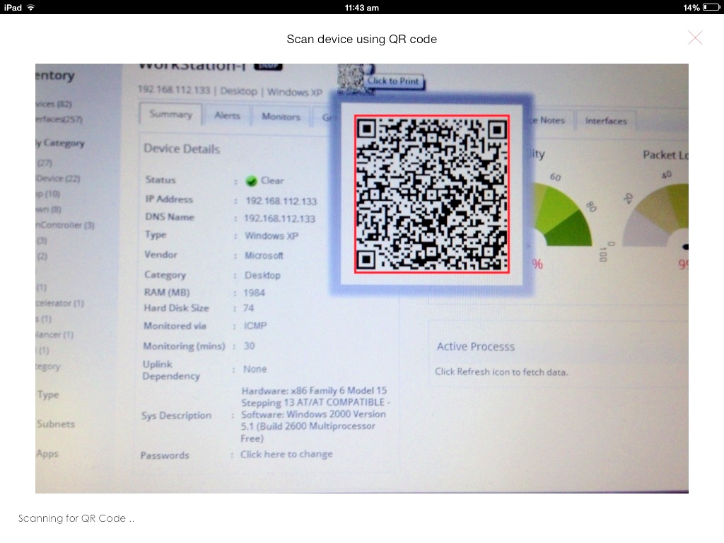
Task: Click 'Click Refresh icon to fetch data' text
Action: click(x=501, y=372)
